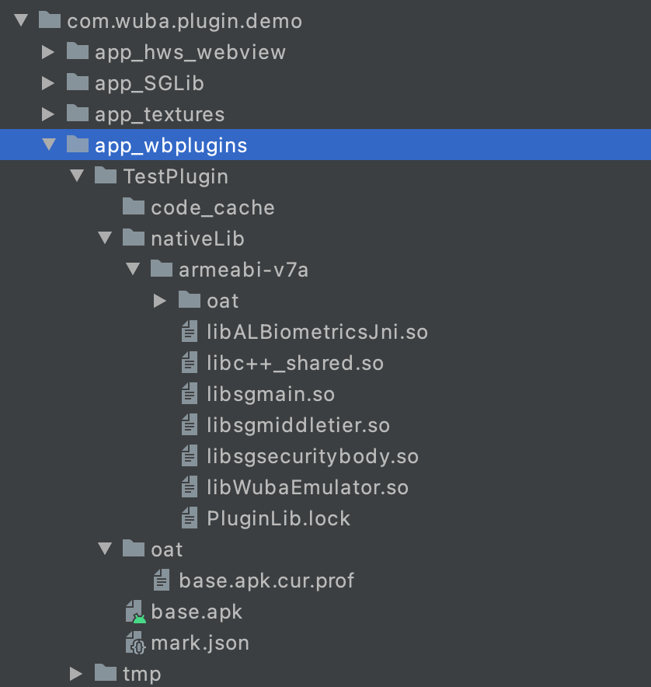Collapse the nativeLib folder arrow
651x687 pixels.
[105, 239]
